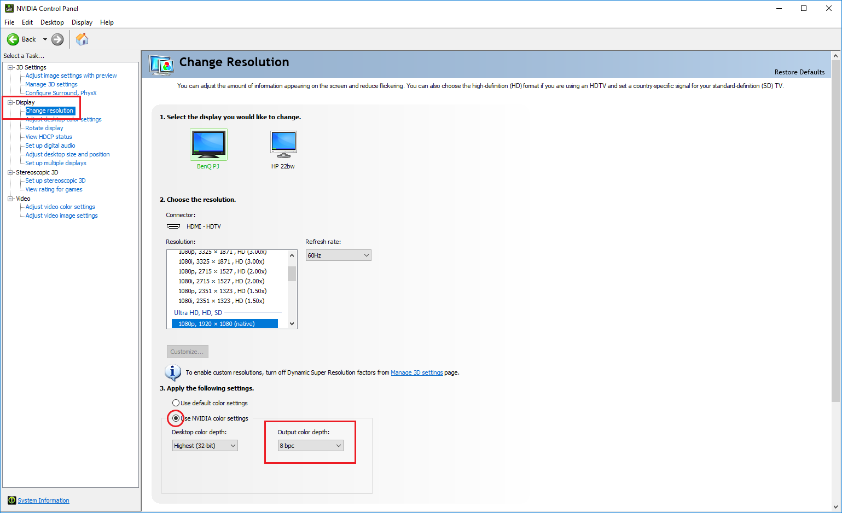Select 1080i, 2715 × 1527, HD (2.00x)
Viewport: 842px width, 513px height.
point(222,281)
